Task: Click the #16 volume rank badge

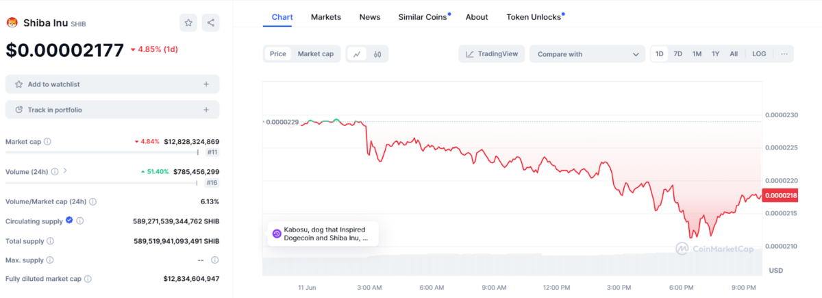Action: point(212,183)
